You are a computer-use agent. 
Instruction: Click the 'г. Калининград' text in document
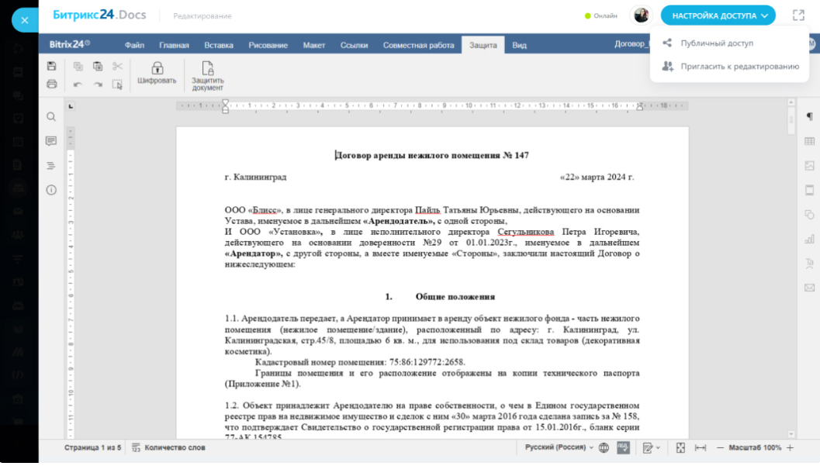click(256, 177)
